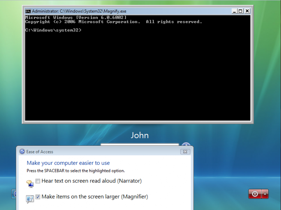Open the shutdown options arrow menu
This screenshot has width=281, height=210.
coord(265,194)
